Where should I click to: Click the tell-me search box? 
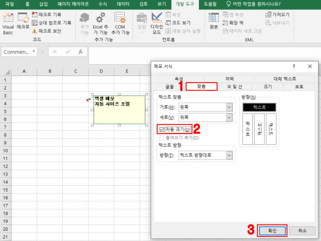click(253, 4)
